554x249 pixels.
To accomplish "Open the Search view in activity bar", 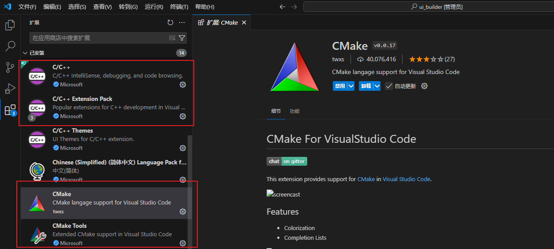I will click(10, 46).
